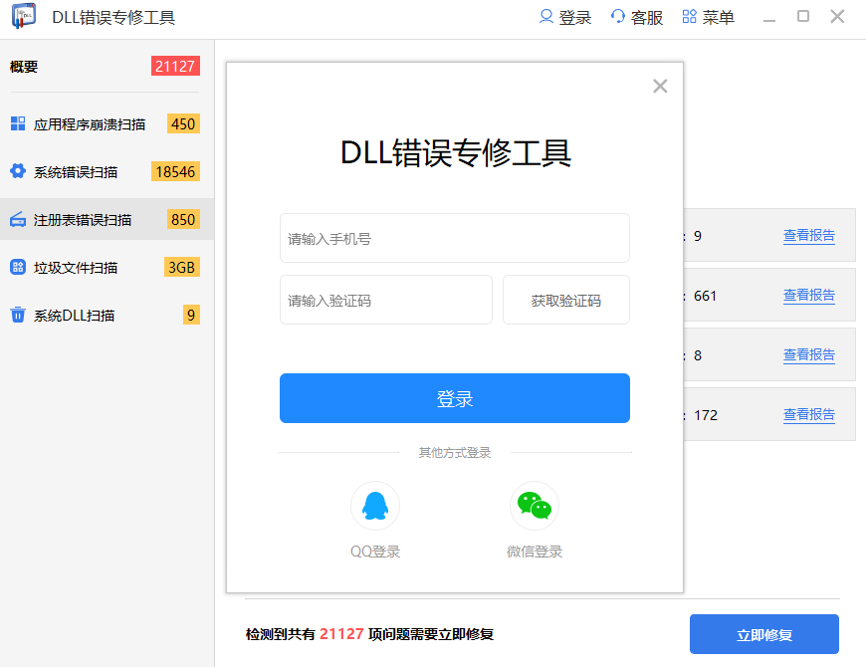Click the red 21127 in the bottom summary
This screenshot has height=667, width=866.
click(x=341, y=634)
